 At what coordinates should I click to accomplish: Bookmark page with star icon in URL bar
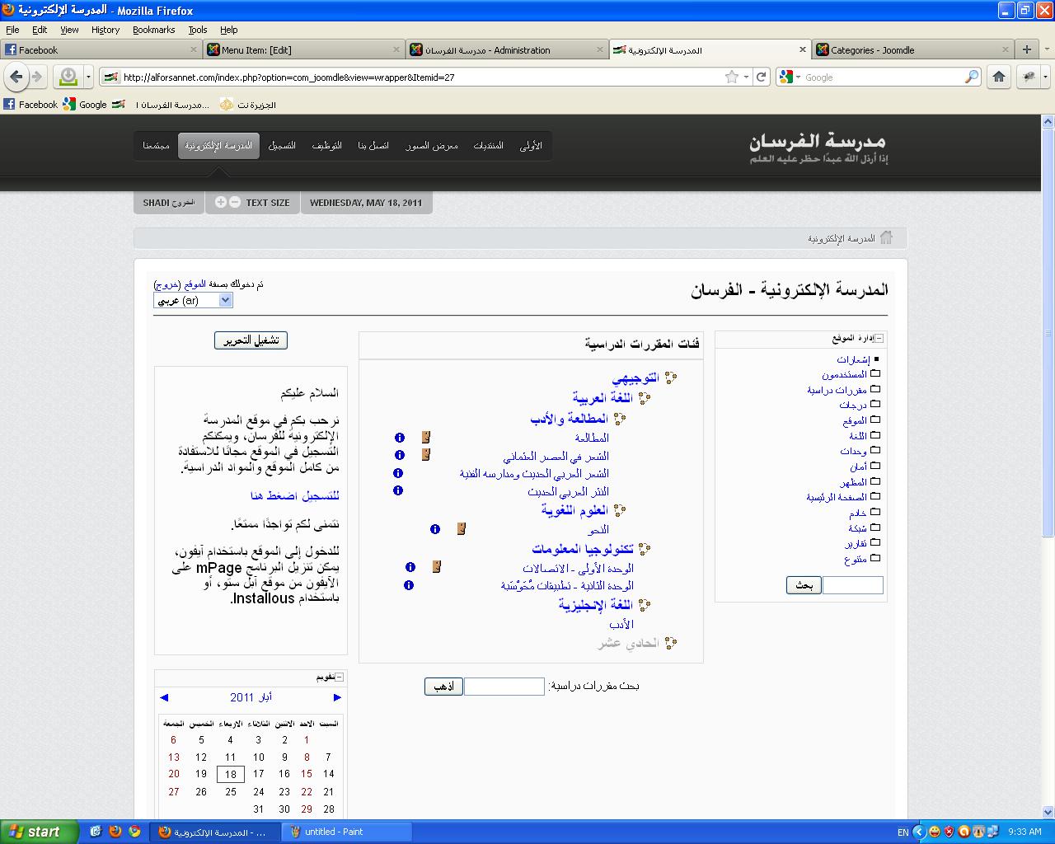point(731,77)
